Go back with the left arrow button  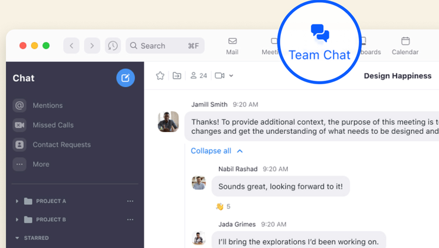pyautogui.click(x=71, y=46)
